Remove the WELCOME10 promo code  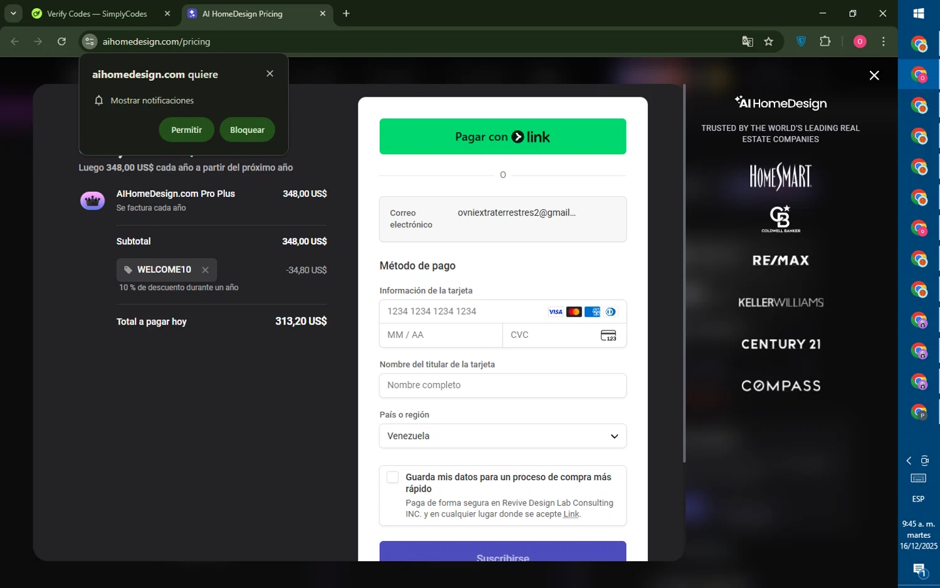pyautogui.click(x=205, y=270)
